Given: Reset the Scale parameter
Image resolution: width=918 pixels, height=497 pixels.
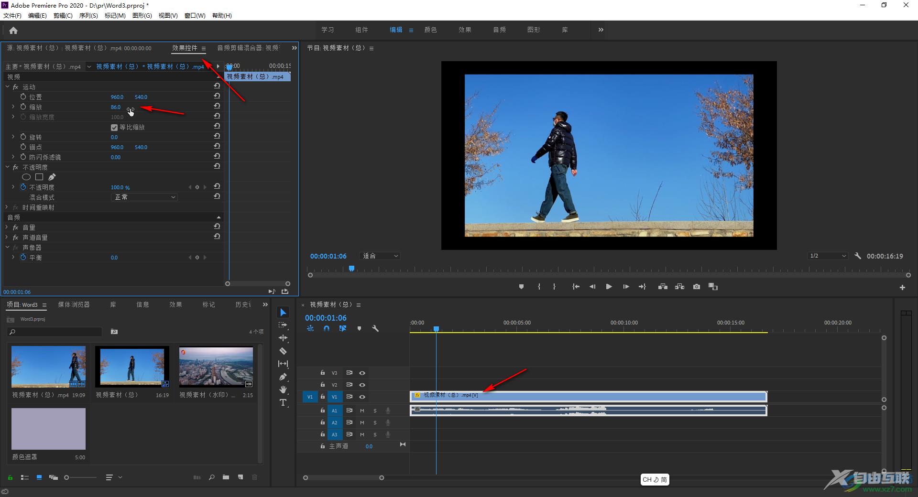Looking at the screenshot, I should [217, 106].
